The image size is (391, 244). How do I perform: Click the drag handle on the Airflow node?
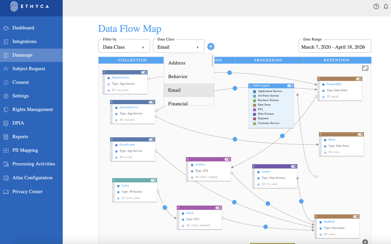[188, 159]
